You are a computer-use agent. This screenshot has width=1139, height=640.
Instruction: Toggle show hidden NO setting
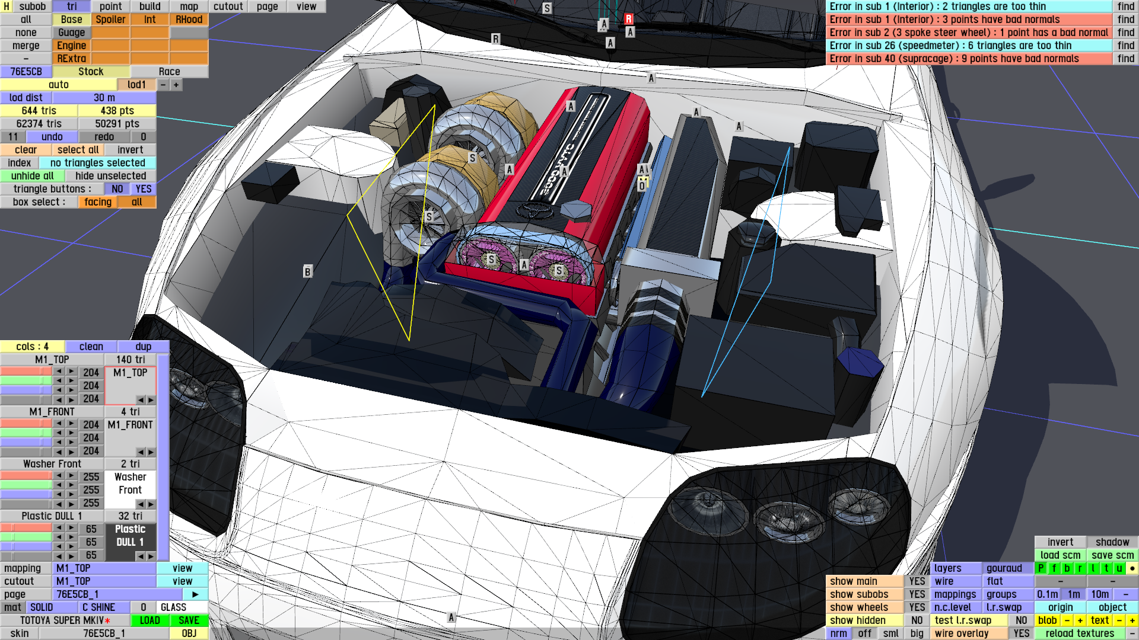point(917,620)
